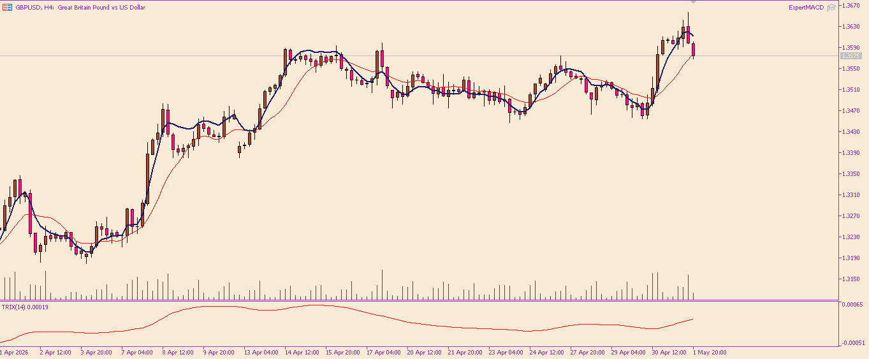Click the 8 Apr 12:00 time label

click(178, 352)
